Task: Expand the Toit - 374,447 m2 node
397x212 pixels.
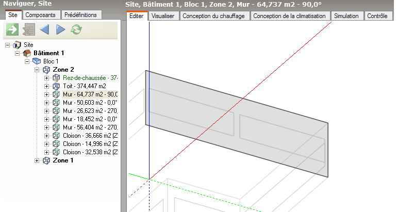Action: click(x=46, y=86)
